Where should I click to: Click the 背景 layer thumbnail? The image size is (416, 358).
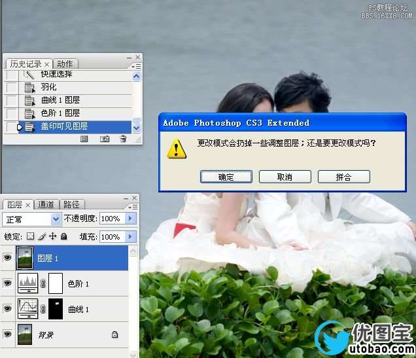(25, 334)
